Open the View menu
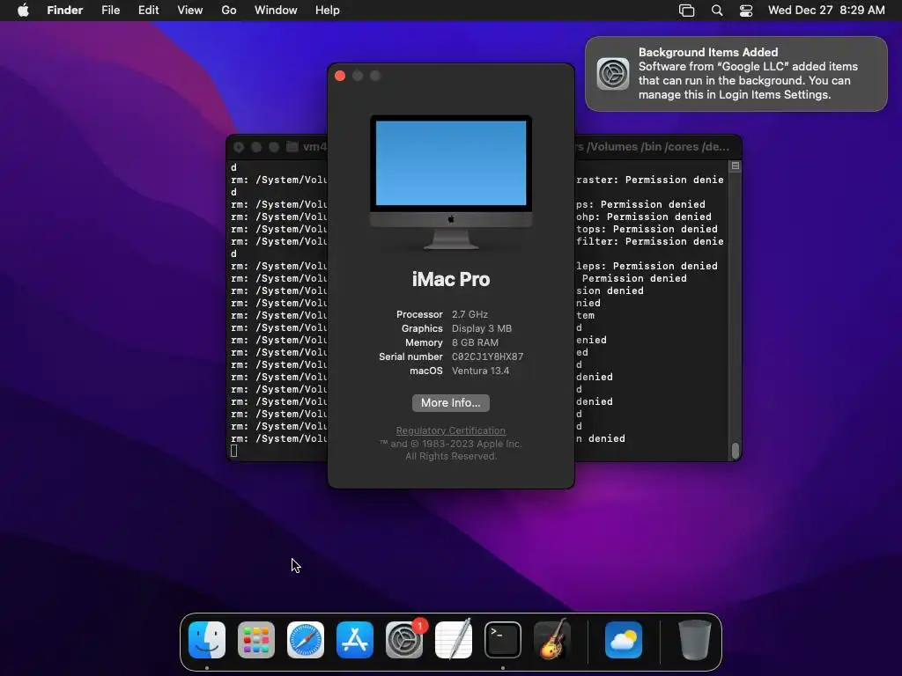 click(x=190, y=11)
